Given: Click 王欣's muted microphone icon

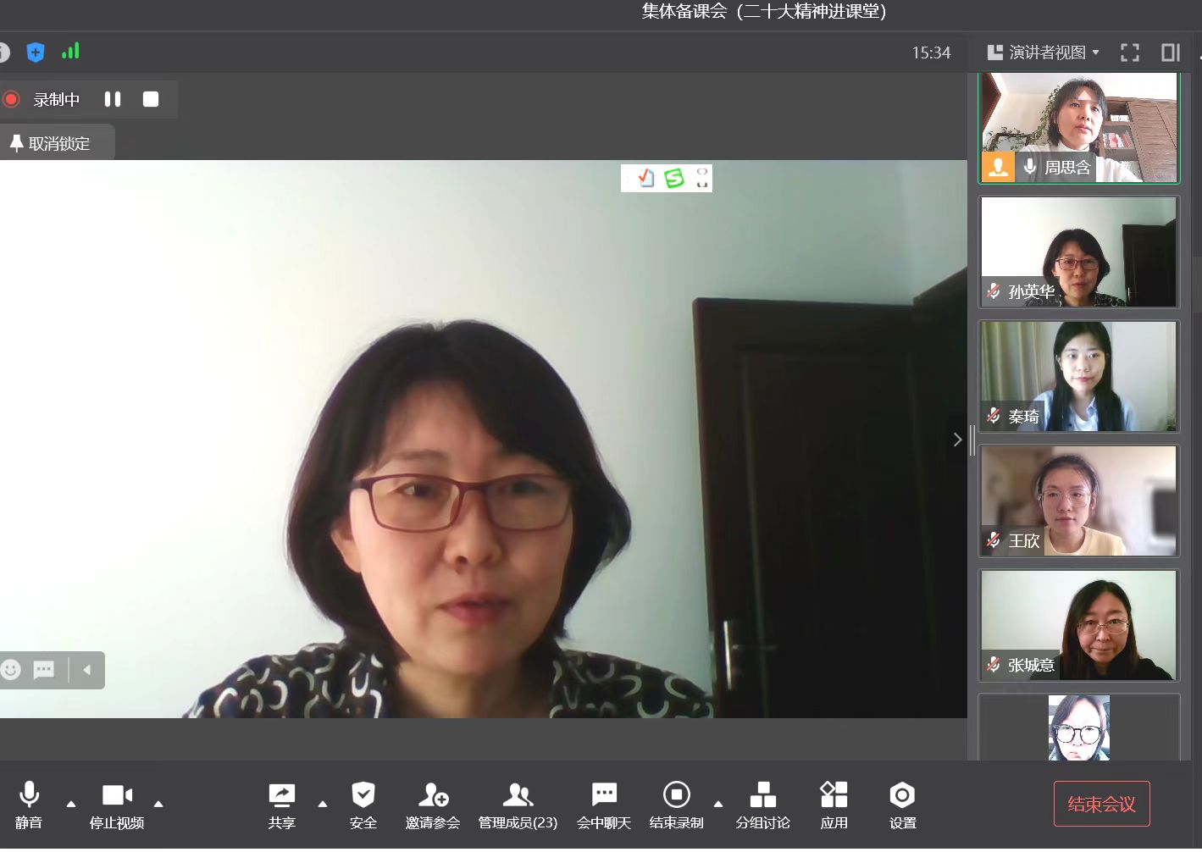Looking at the screenshot, I should coord(994,540).
